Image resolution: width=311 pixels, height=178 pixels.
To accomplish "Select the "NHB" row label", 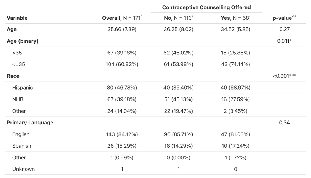I will point(18,99).
